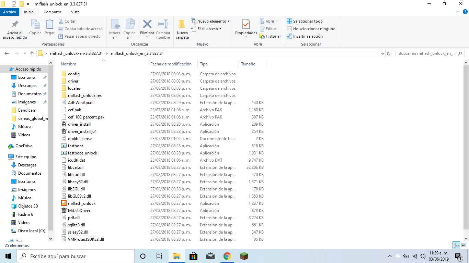
Task: Select AdbWinApi.dll file
Action: pyautogui.click(x=81, y=103)
